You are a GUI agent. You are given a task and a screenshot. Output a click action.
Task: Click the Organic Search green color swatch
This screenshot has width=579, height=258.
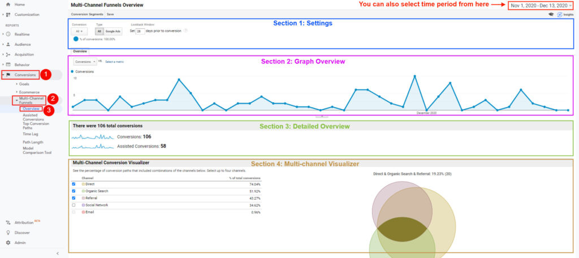(x=83, y=191)
